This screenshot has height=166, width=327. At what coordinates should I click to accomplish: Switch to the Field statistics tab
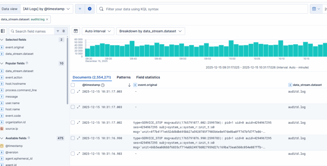(x=148, y=77)
